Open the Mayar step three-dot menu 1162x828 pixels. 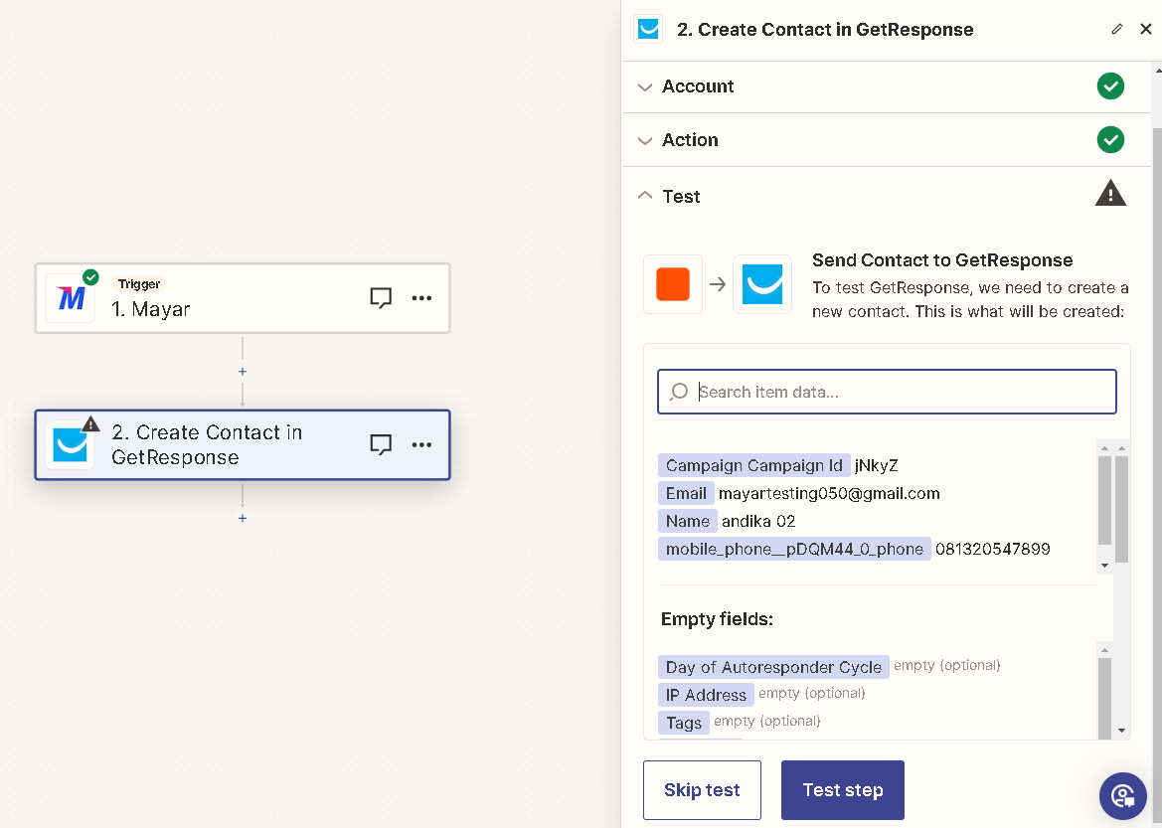coord(421,298)
